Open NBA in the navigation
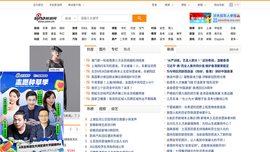The width and height of the screenshot is (270, 152). point(84,28)
